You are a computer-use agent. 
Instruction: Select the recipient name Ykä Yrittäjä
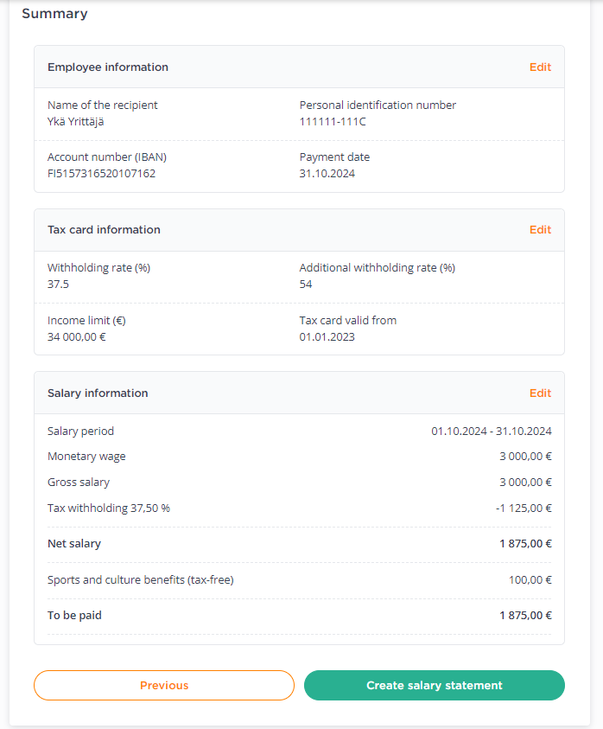76,122
